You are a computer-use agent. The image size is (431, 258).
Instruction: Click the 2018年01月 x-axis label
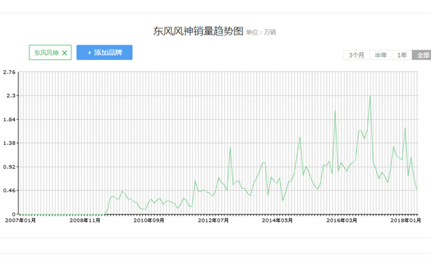click(405, 220)
